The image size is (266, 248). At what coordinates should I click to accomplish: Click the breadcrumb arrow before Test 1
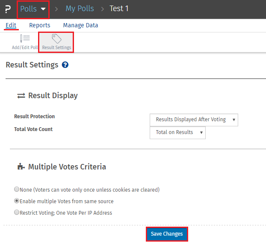pyautogui.click(x=102, y=9)
